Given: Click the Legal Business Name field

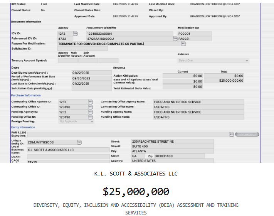Looking at the screenshot, I should [x=68, y=150].
